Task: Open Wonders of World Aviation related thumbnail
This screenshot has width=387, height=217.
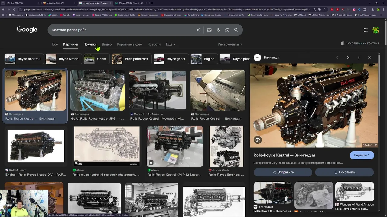Action: (355, 192)
